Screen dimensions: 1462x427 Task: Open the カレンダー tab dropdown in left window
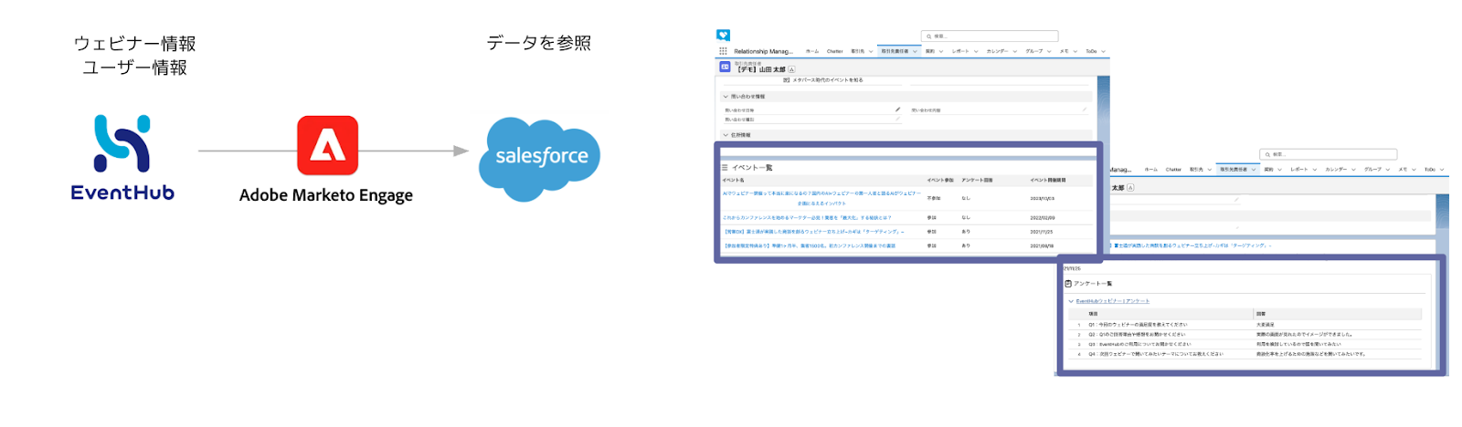point(1014,51)
